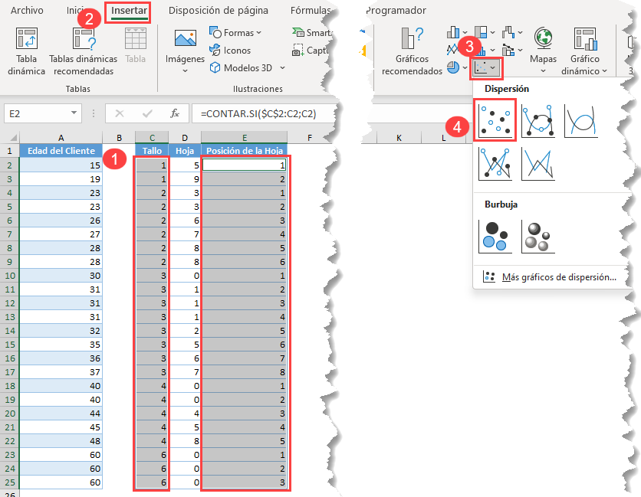The width and height of the screenshot is (641, 497).
Task: Expand the Name Box dropdown arrow
Action: click(74, 113)
